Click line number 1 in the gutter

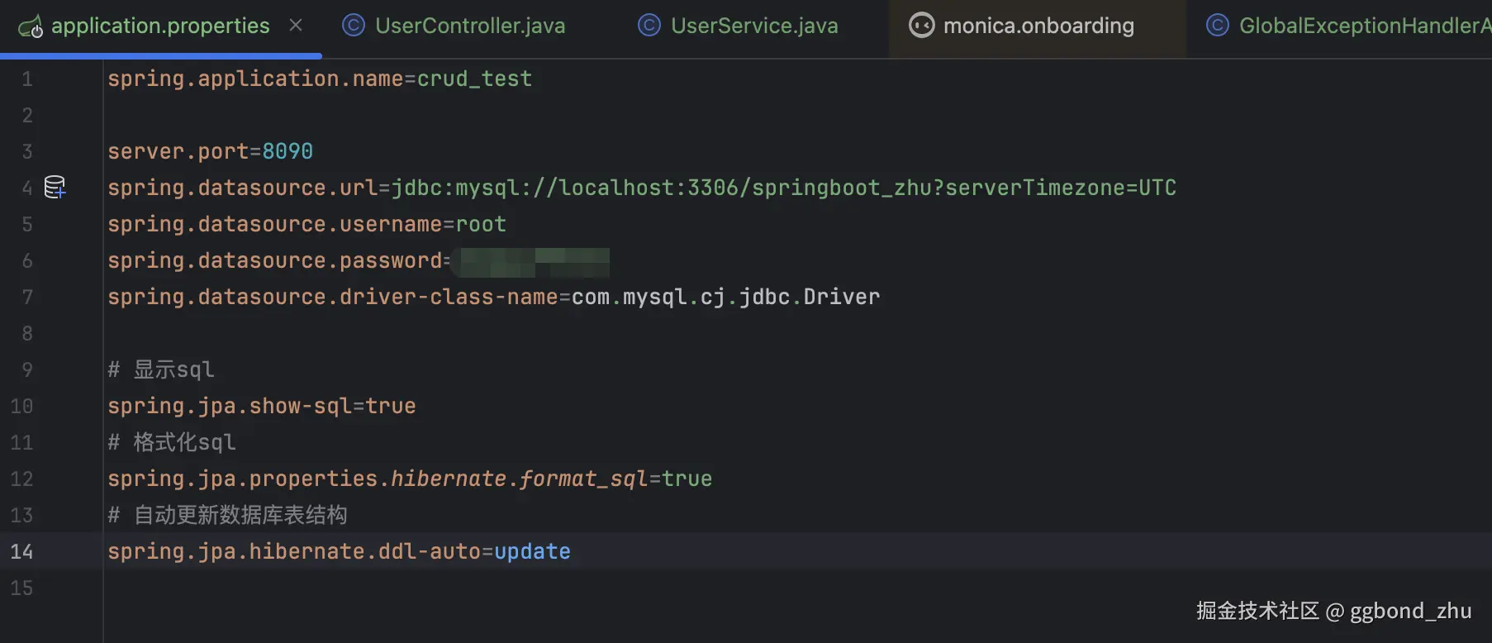27,79
